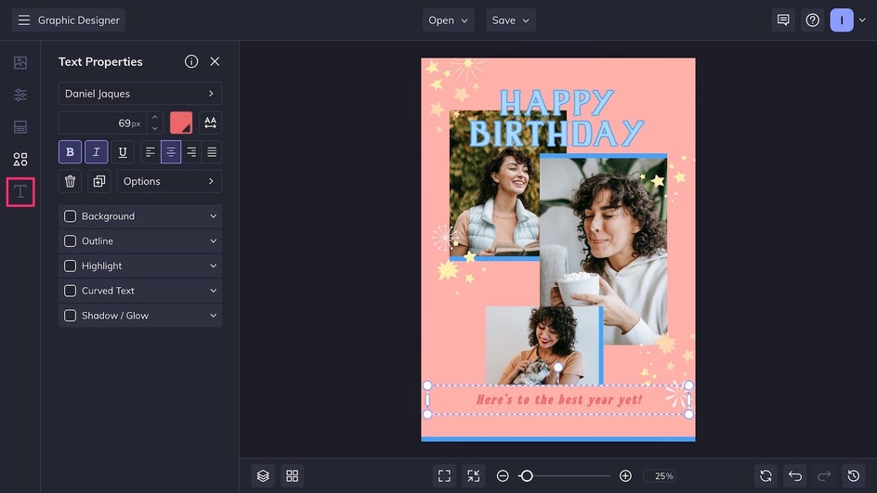Screen dimensions: 877x493
Task: Duplicate the selected text layer
Action: pos(99,181)
